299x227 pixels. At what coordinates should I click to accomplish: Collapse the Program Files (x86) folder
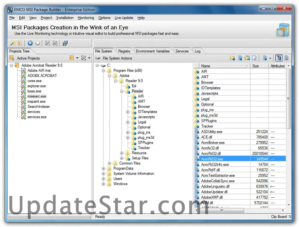(103, 71)
